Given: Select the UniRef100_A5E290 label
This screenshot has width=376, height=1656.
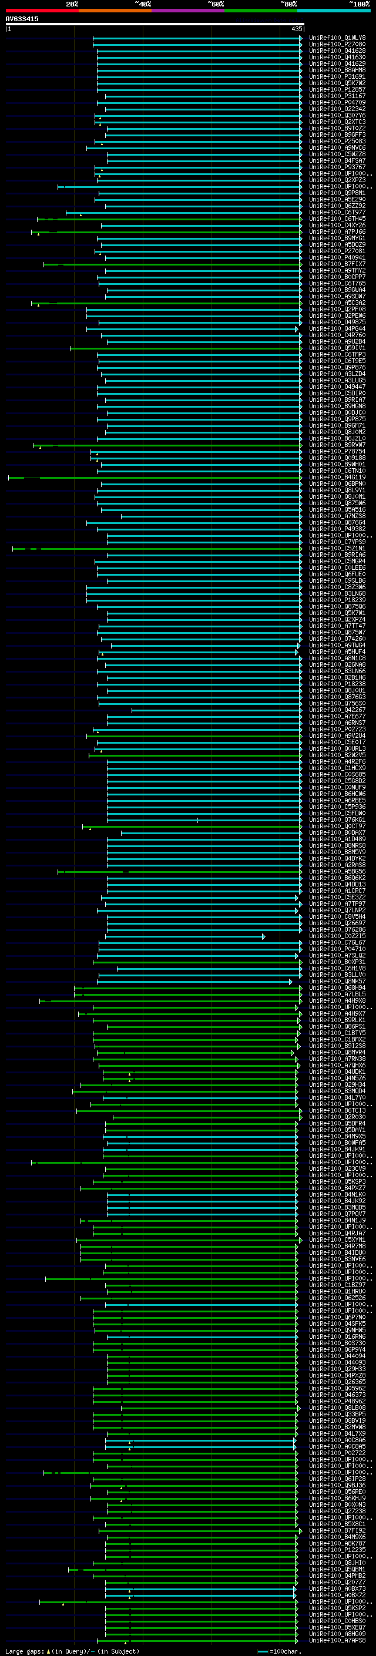Looking at the screenshot, I should point(337,199).
